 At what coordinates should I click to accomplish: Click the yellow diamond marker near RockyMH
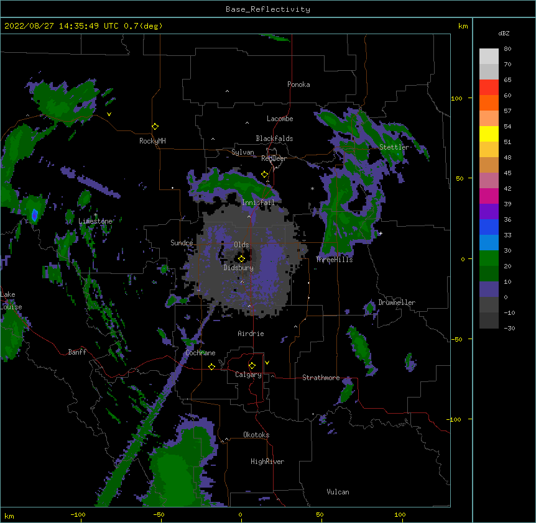pyautogui.click(x=155, y=127)
